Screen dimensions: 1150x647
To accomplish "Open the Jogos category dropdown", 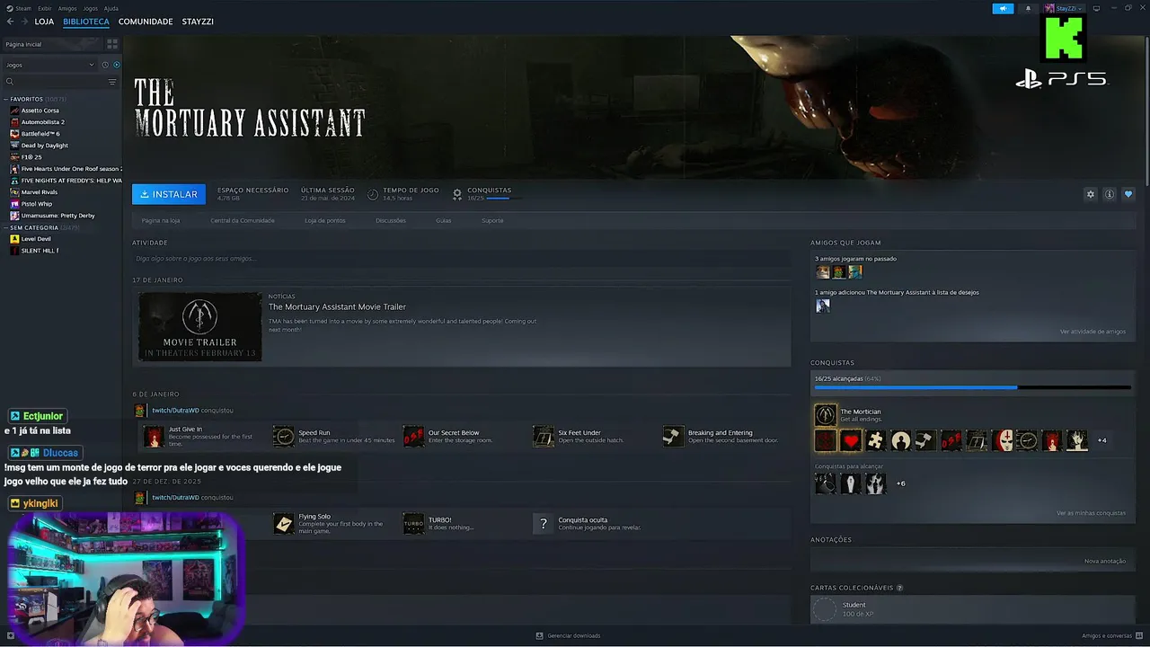I will 49,65.
